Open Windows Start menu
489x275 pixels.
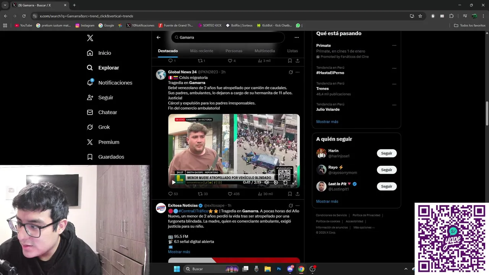pos(176,269)
